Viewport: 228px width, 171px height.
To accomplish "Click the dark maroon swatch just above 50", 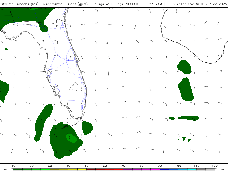I will [91, 170].
